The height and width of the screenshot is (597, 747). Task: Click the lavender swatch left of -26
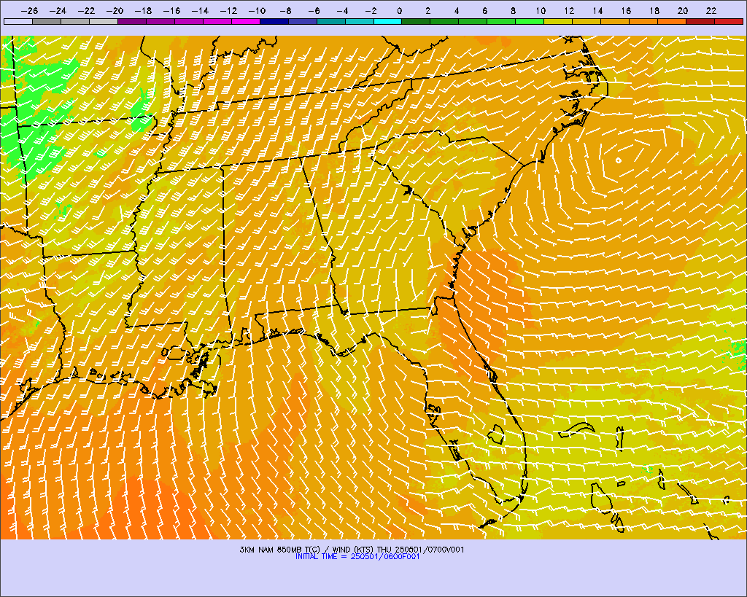click(x=18, y=21)
